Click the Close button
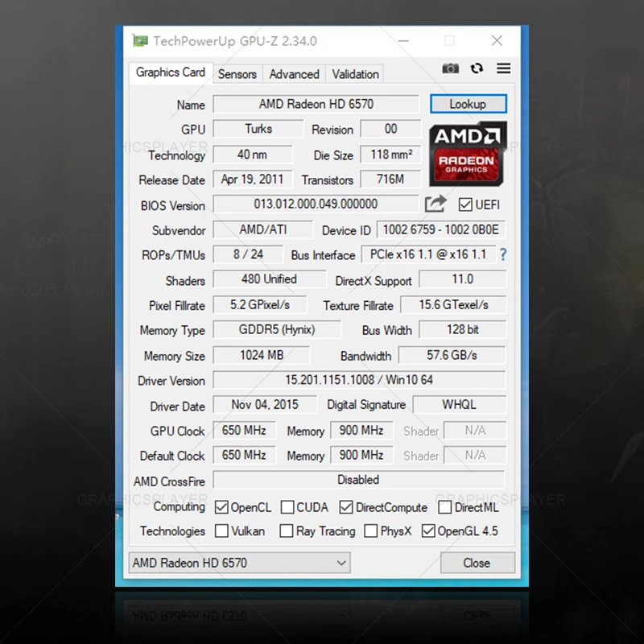This screenshot has width=644, height=644. click(x=477, y=563)
